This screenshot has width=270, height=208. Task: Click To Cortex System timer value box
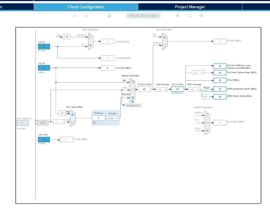(220, 73)
